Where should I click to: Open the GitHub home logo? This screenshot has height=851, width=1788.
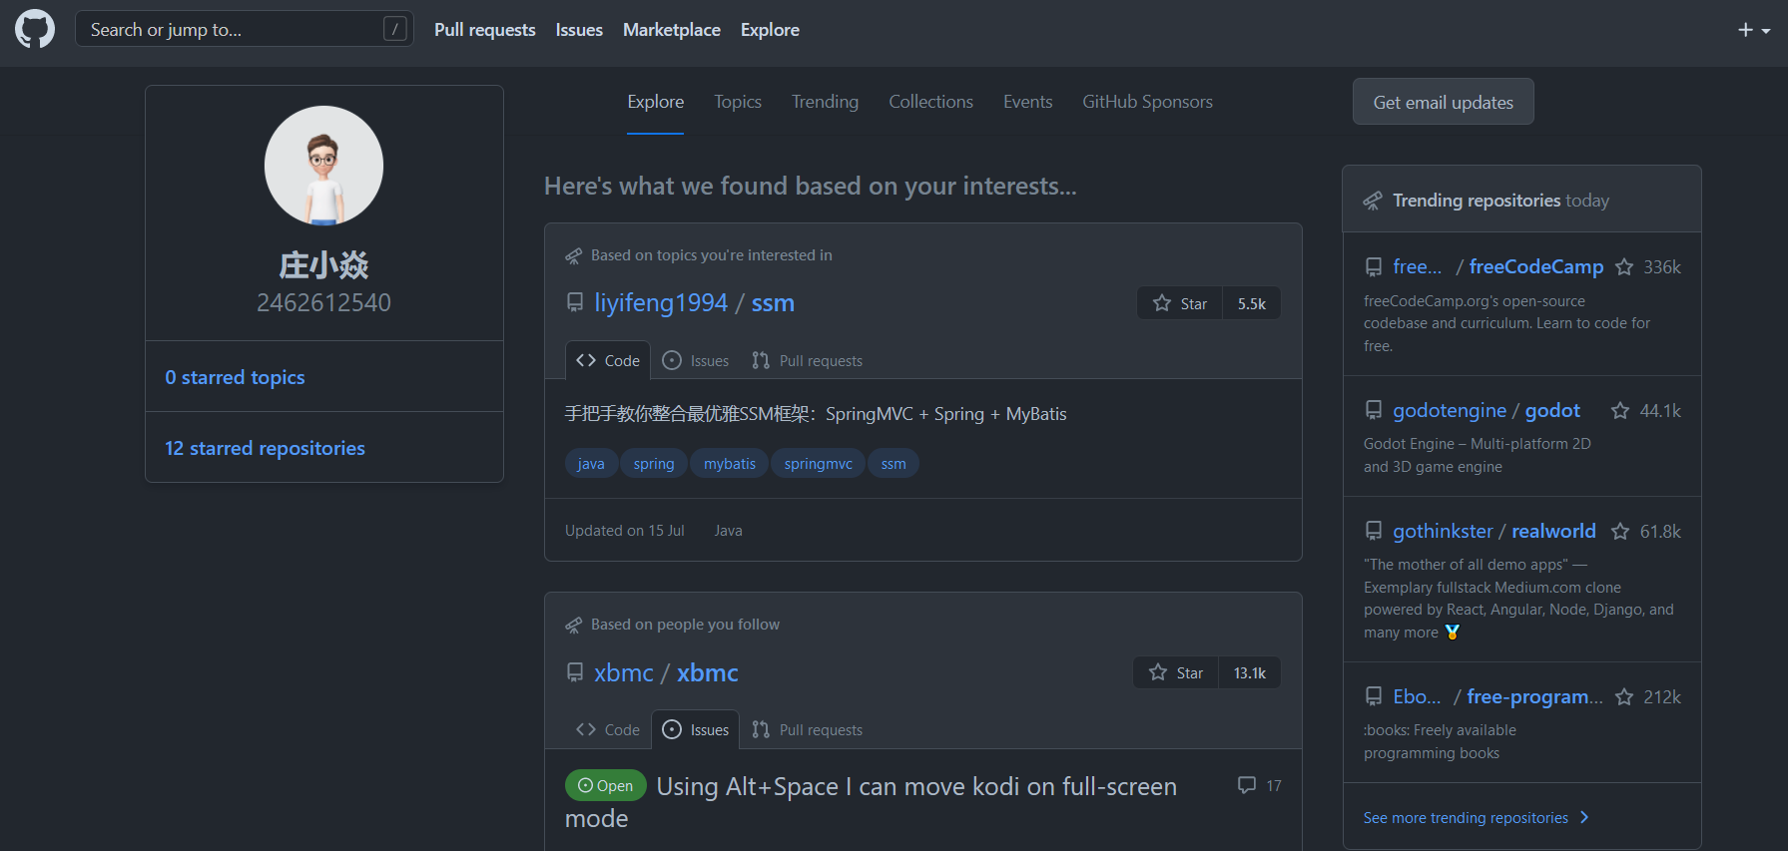coord(35,29)
